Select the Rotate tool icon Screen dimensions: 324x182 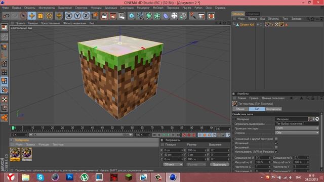pos(49,16)
